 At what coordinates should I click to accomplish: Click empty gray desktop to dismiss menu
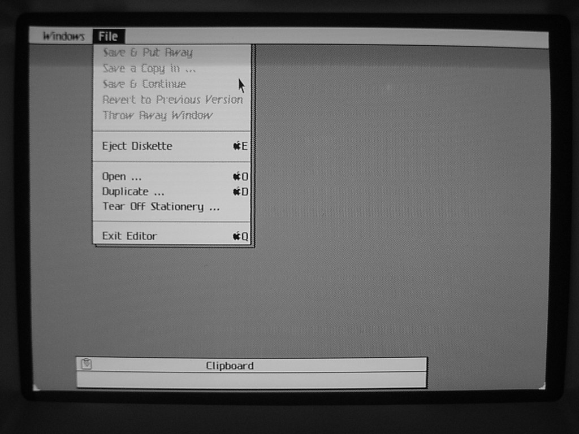coord(396,226)
